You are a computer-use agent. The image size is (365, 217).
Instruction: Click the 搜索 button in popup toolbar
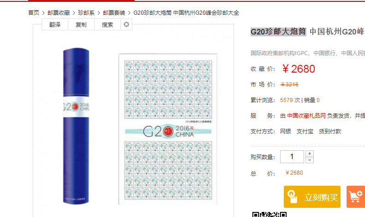click(x=108, y=24)
